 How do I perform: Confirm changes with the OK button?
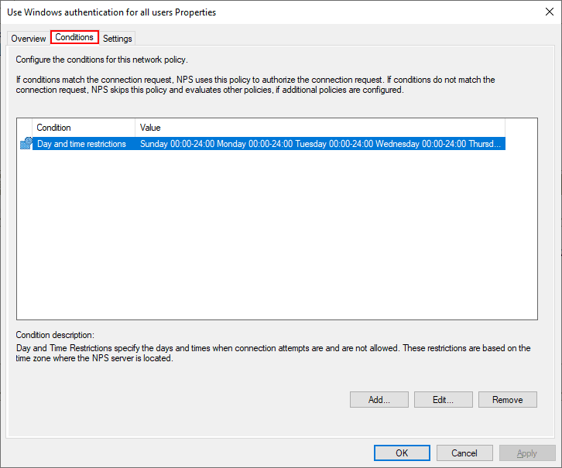coord(402,453)
